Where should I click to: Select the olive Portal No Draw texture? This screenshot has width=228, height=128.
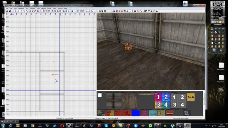(x=161, y=113)
